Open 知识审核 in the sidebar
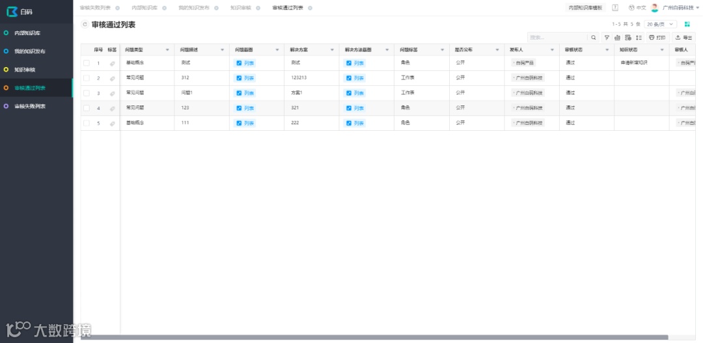The image size is (703, 343). coord(36,70)
